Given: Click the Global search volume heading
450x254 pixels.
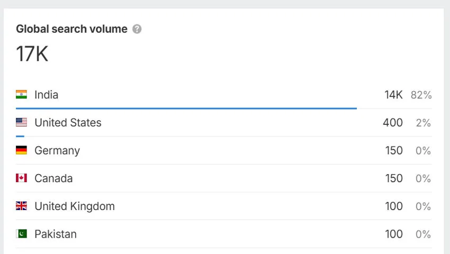Looking at the screenshot, I should (71, 29).
